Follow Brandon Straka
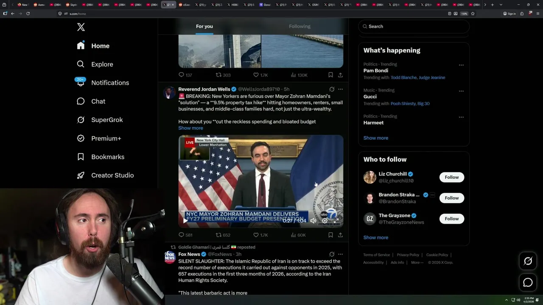Viewport: 543px width, 305px height. [451, 198]
